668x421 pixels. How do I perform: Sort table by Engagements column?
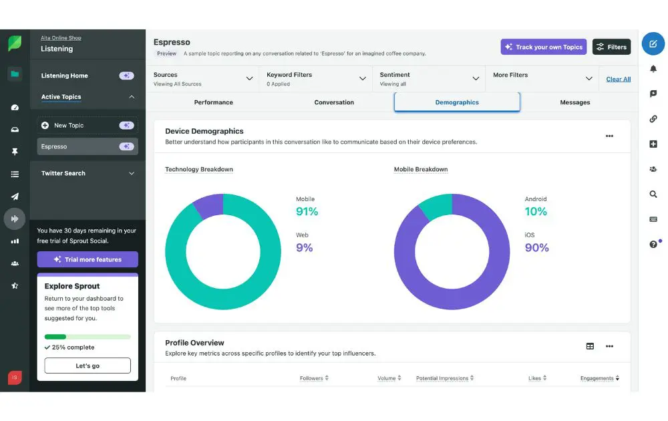[x=600, y=378]
